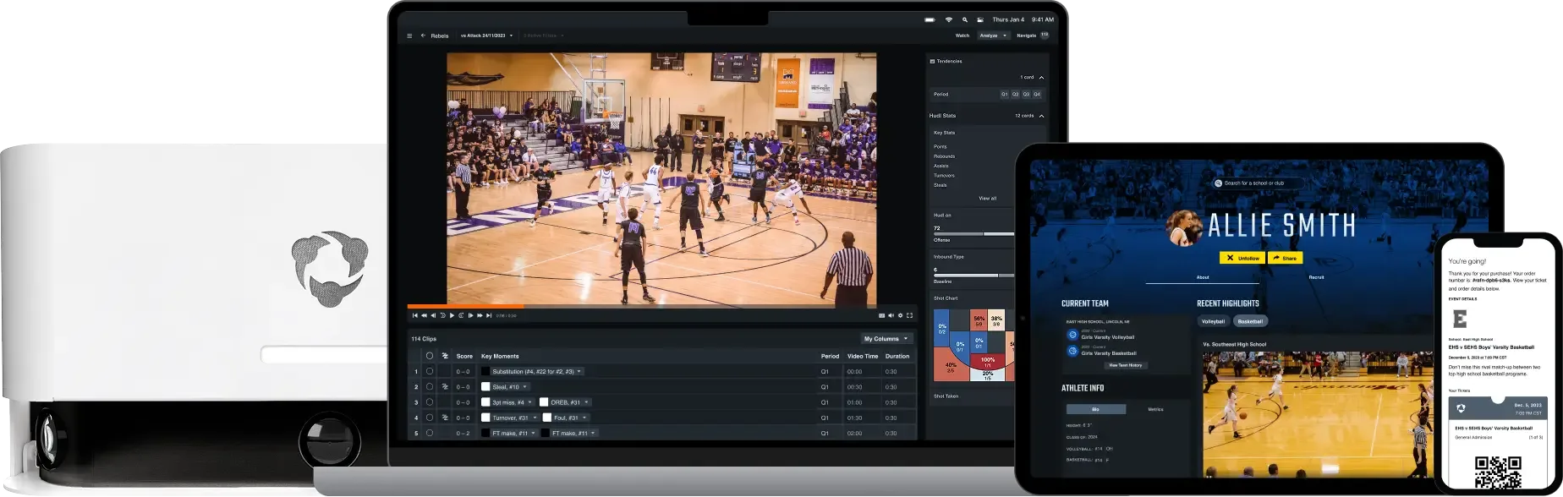Viewport: 1563px width, 497px height.
Task: Mute video with the volume icon
Action: pos(891,315)
